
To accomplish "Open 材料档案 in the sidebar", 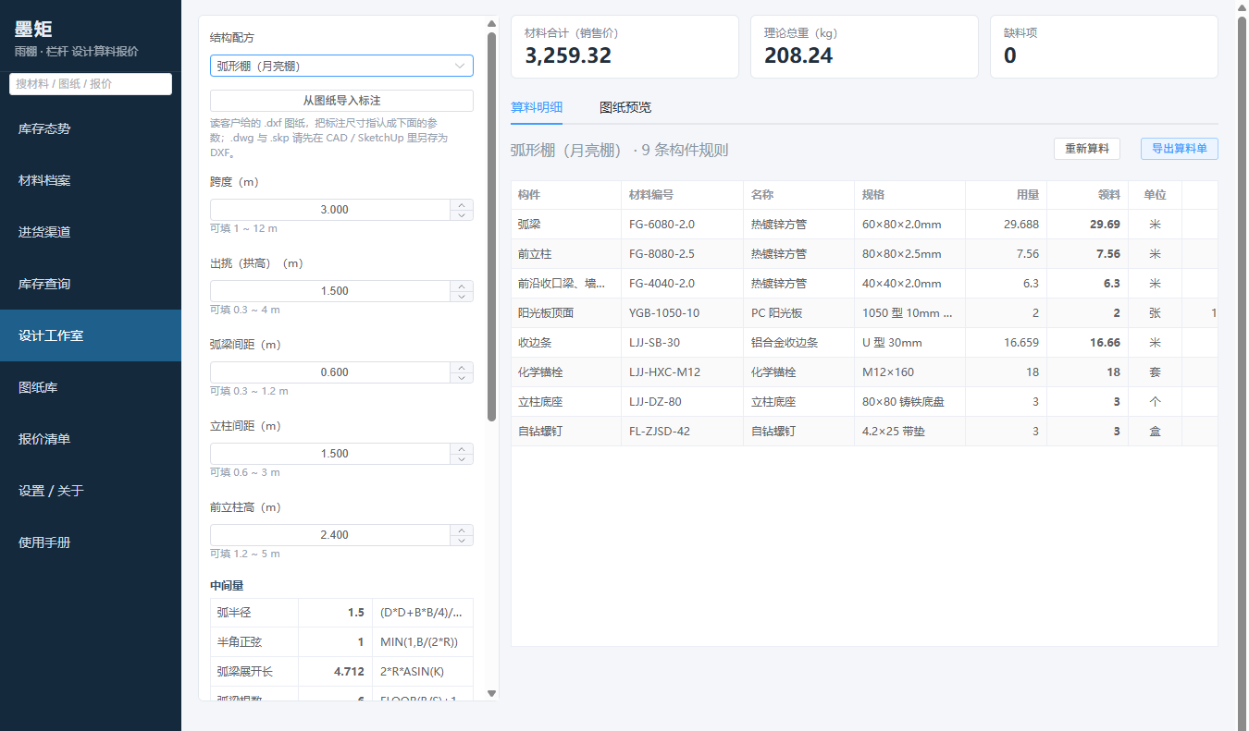I will (91, 180).
